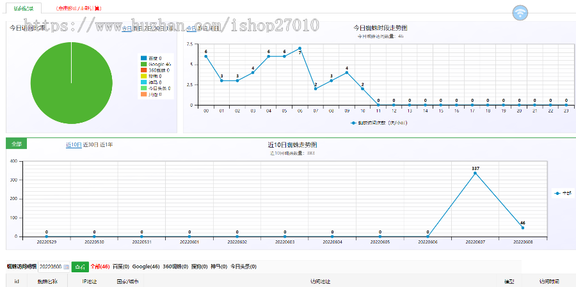Click the 国家/城市 column header

(127, 281)
